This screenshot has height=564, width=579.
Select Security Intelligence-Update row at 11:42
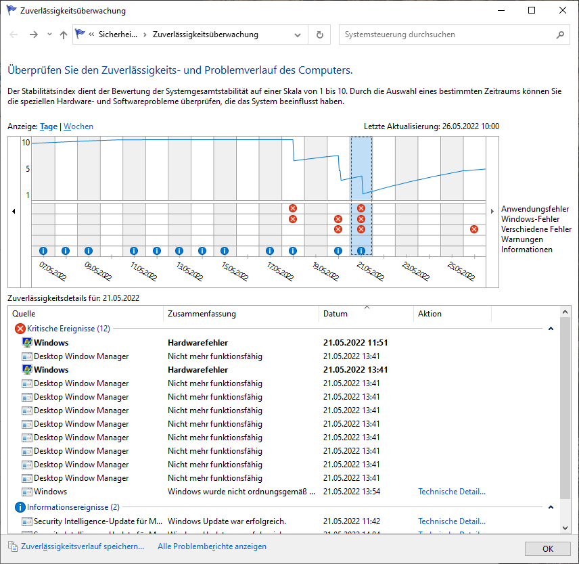[x=283, y=521]
